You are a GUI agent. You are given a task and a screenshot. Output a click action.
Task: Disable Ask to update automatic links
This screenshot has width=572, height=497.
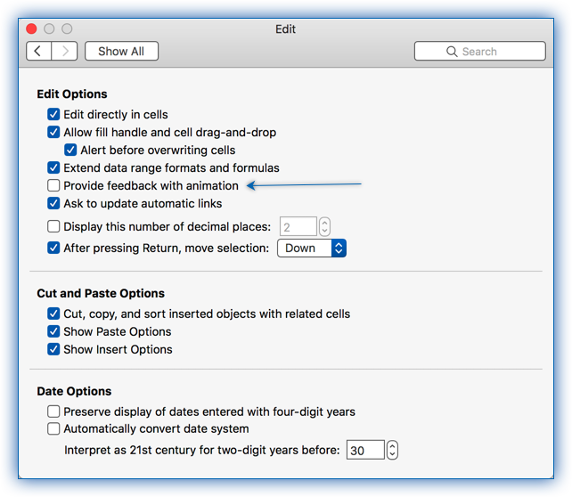point(53,203)
